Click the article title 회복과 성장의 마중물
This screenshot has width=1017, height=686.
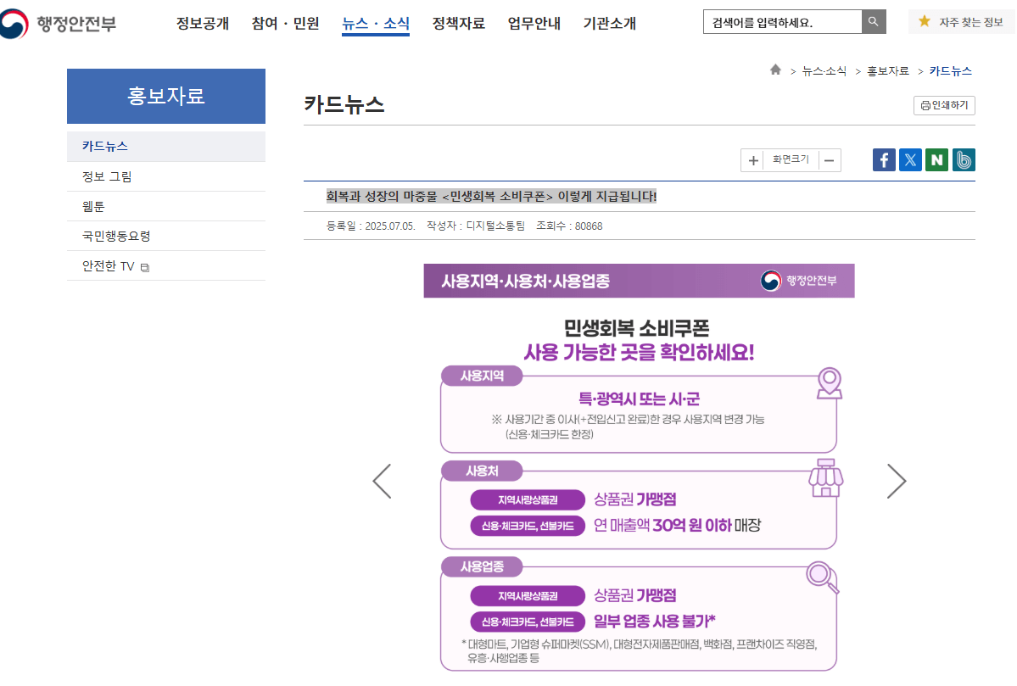(x=491, y=197)
